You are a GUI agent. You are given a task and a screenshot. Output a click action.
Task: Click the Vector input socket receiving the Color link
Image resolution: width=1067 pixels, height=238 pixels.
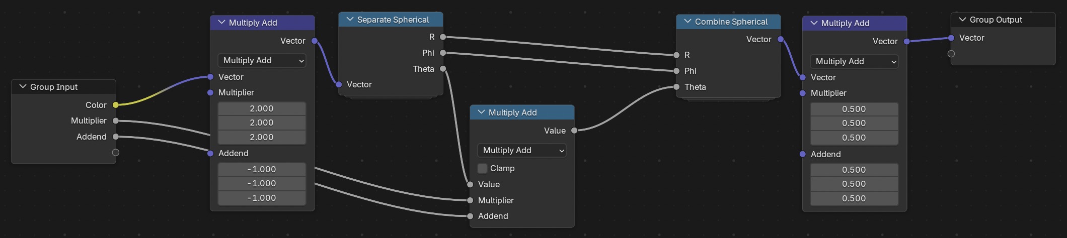[x=210, y=77]
